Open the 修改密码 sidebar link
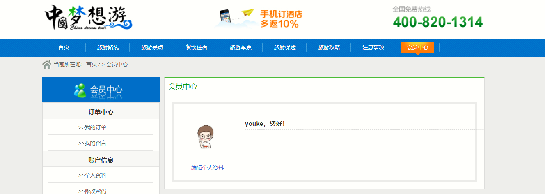The image size is (545, 194). [x=92, y=191]
